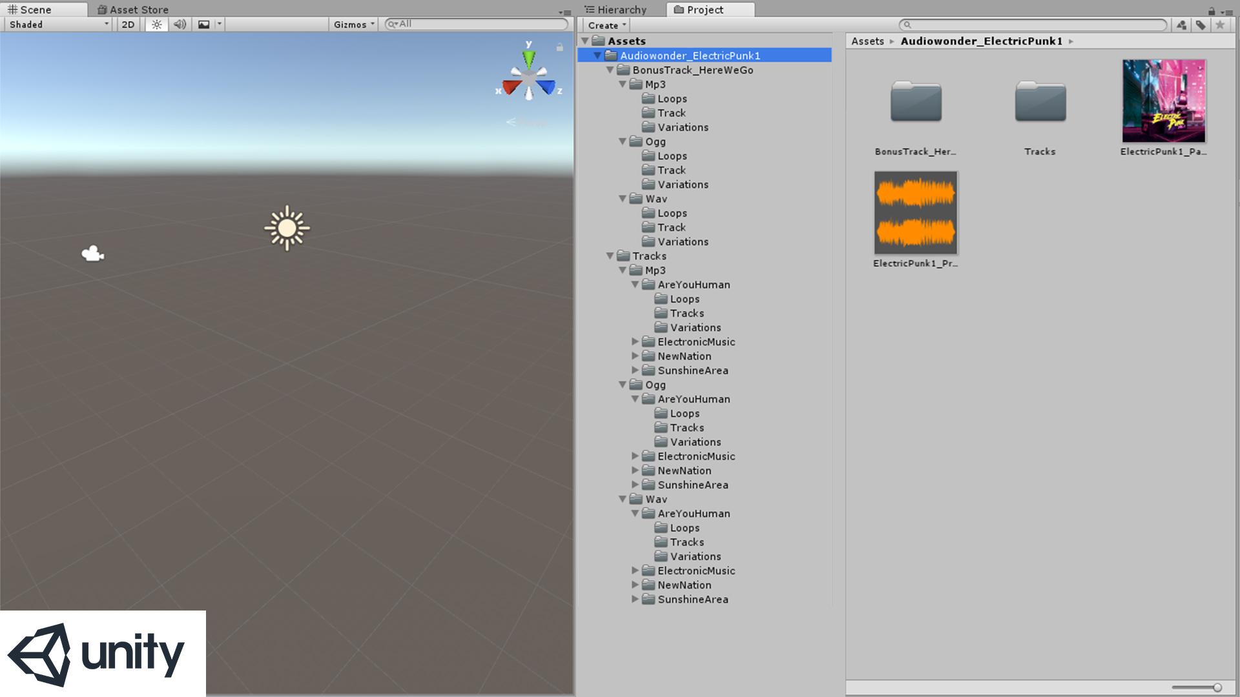Viewport: 1240px width, 697px height.
Task: Click the red X axis cone on gizmo
Action: 512,87
